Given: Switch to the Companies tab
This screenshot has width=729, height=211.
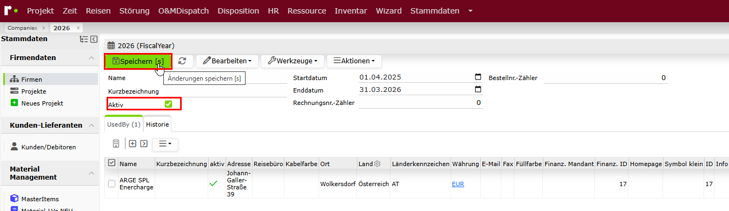Looking at the screenshot, I should pyautogui.click(x=22, y=28).
